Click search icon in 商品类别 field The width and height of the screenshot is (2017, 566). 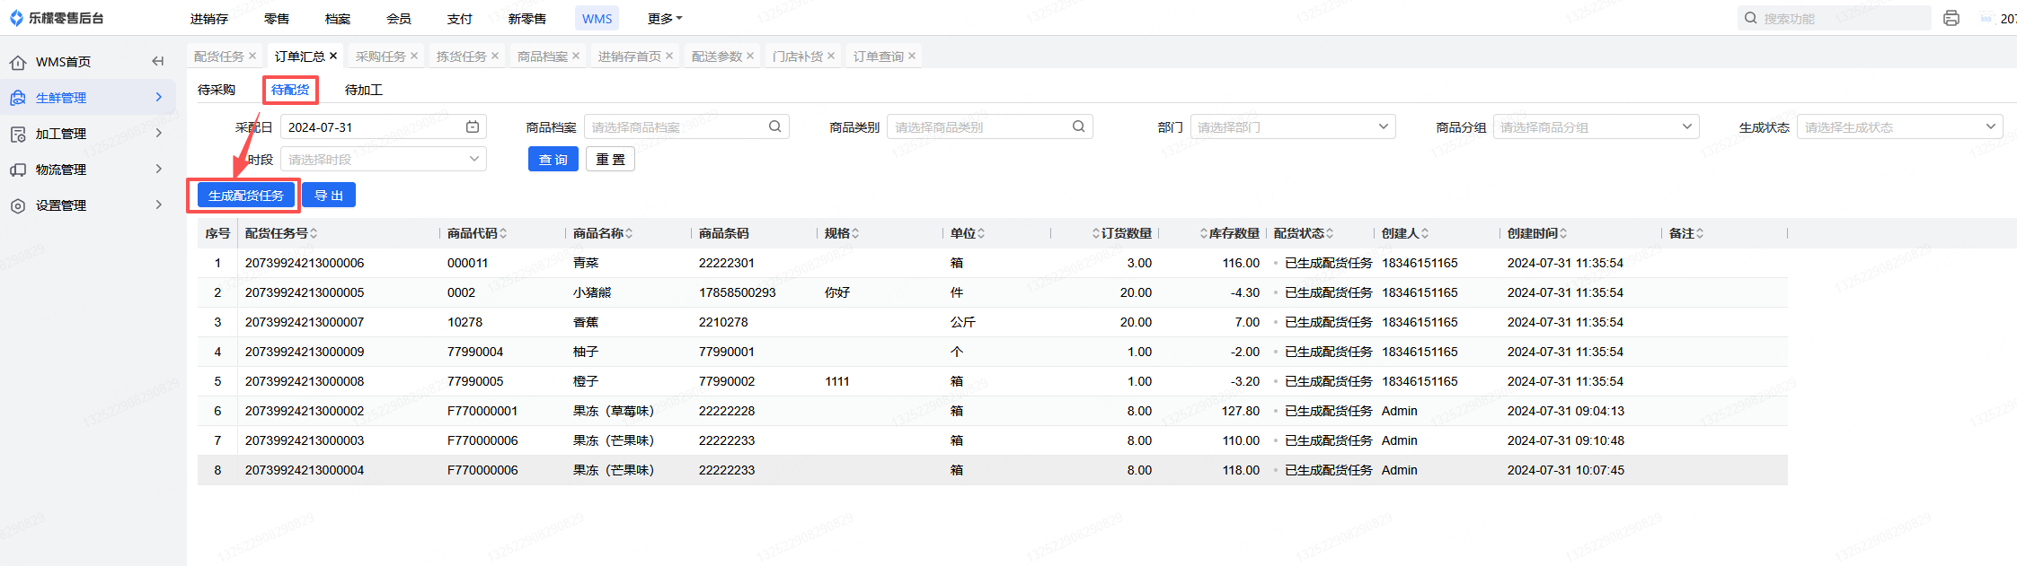click(1078, 127)
